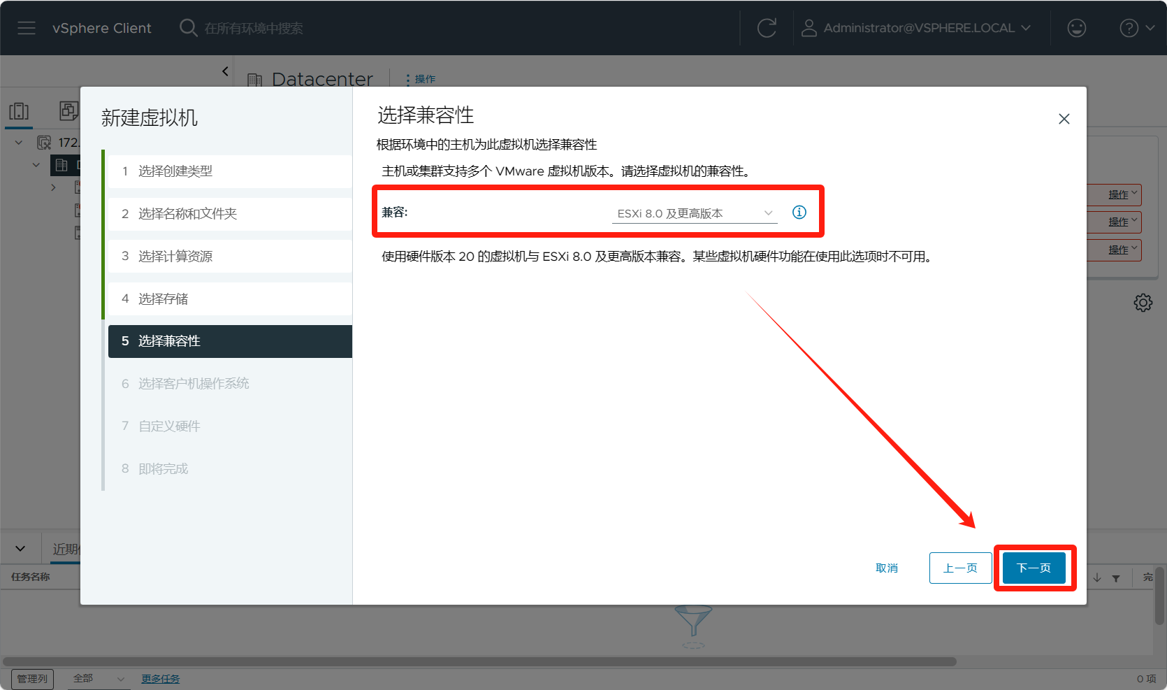Open the hamburger navigation menu
The width and height of the screenshot is (1167, 690).
point(27,28)
